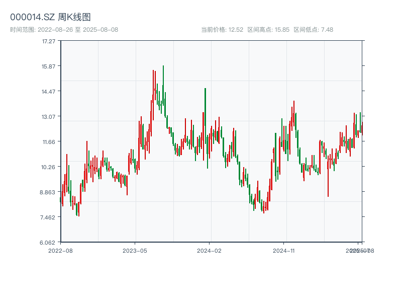The width and height of the screenshot is (402, 302).
Task: Select the last candle at the chart's right edge
Action: point(362,128)
